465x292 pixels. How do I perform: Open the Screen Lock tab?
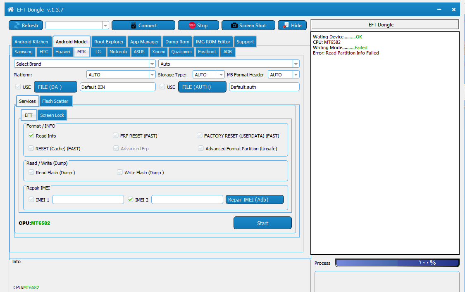coord(52,115)
